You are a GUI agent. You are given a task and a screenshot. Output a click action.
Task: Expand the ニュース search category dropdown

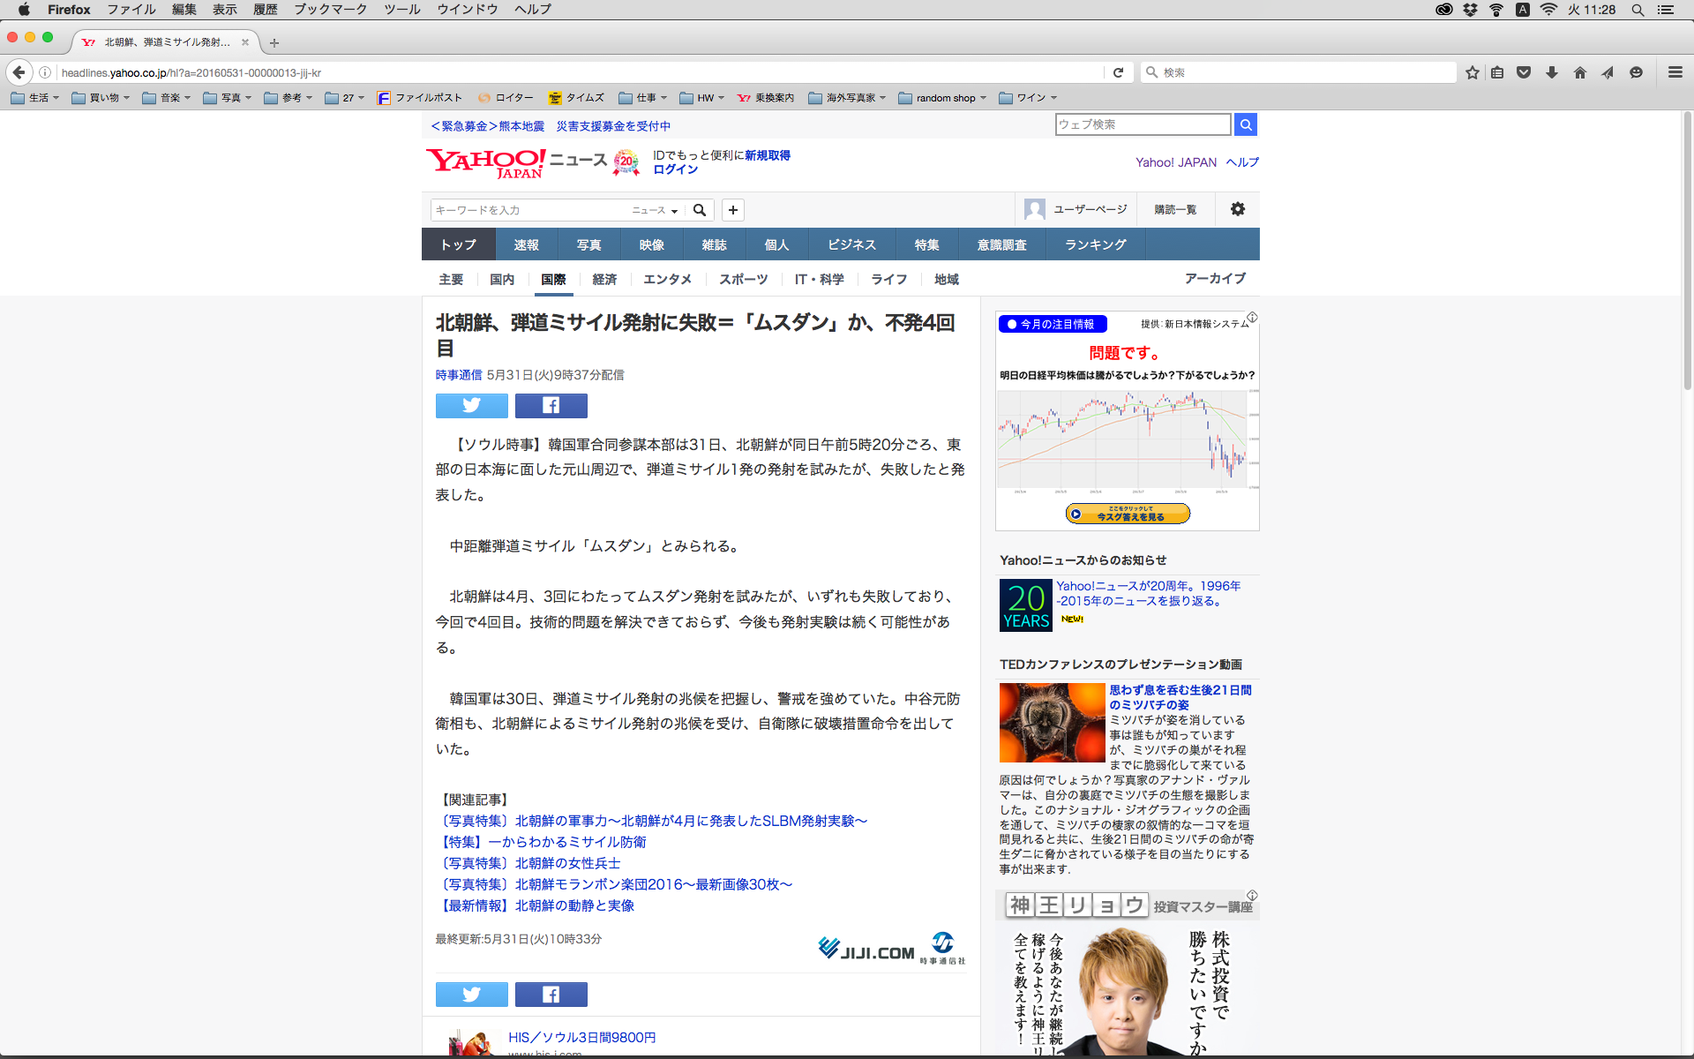[x=655, y=210]
